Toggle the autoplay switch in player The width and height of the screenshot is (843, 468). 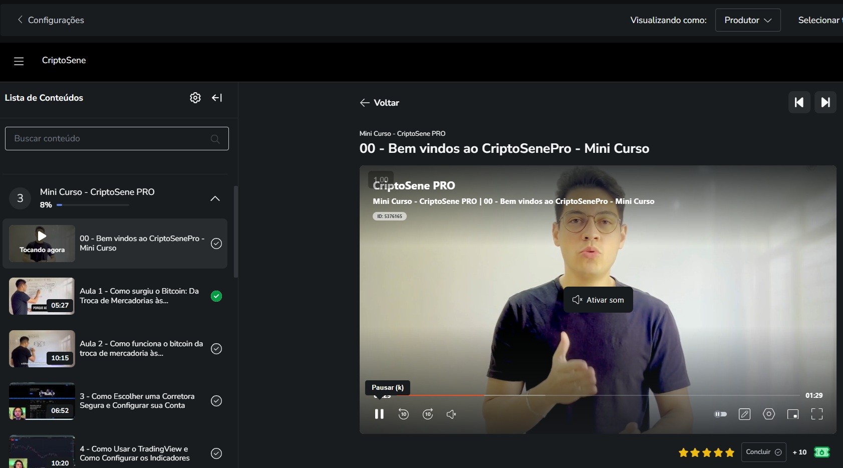tap(720, 414)
